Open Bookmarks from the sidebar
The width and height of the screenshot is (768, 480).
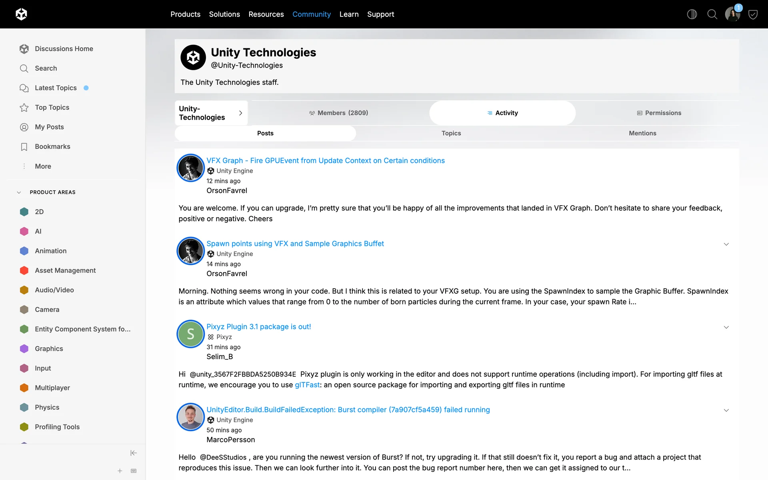pos(52,146)
